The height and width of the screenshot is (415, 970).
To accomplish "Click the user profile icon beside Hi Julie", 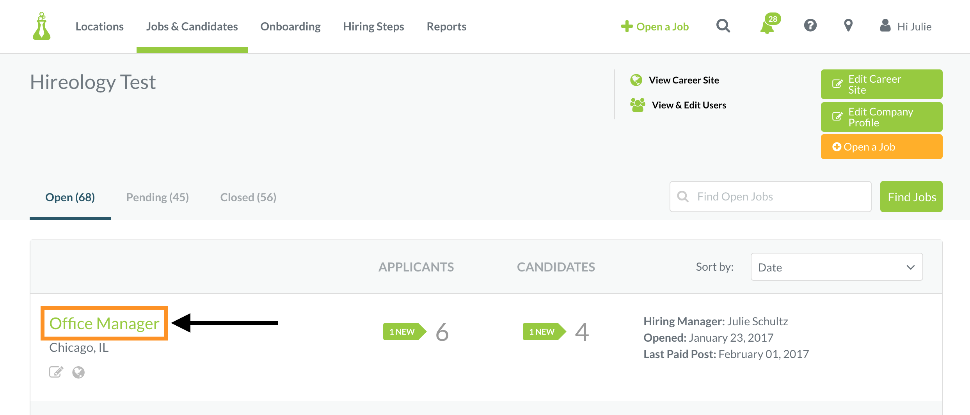I will click(885, 26).
